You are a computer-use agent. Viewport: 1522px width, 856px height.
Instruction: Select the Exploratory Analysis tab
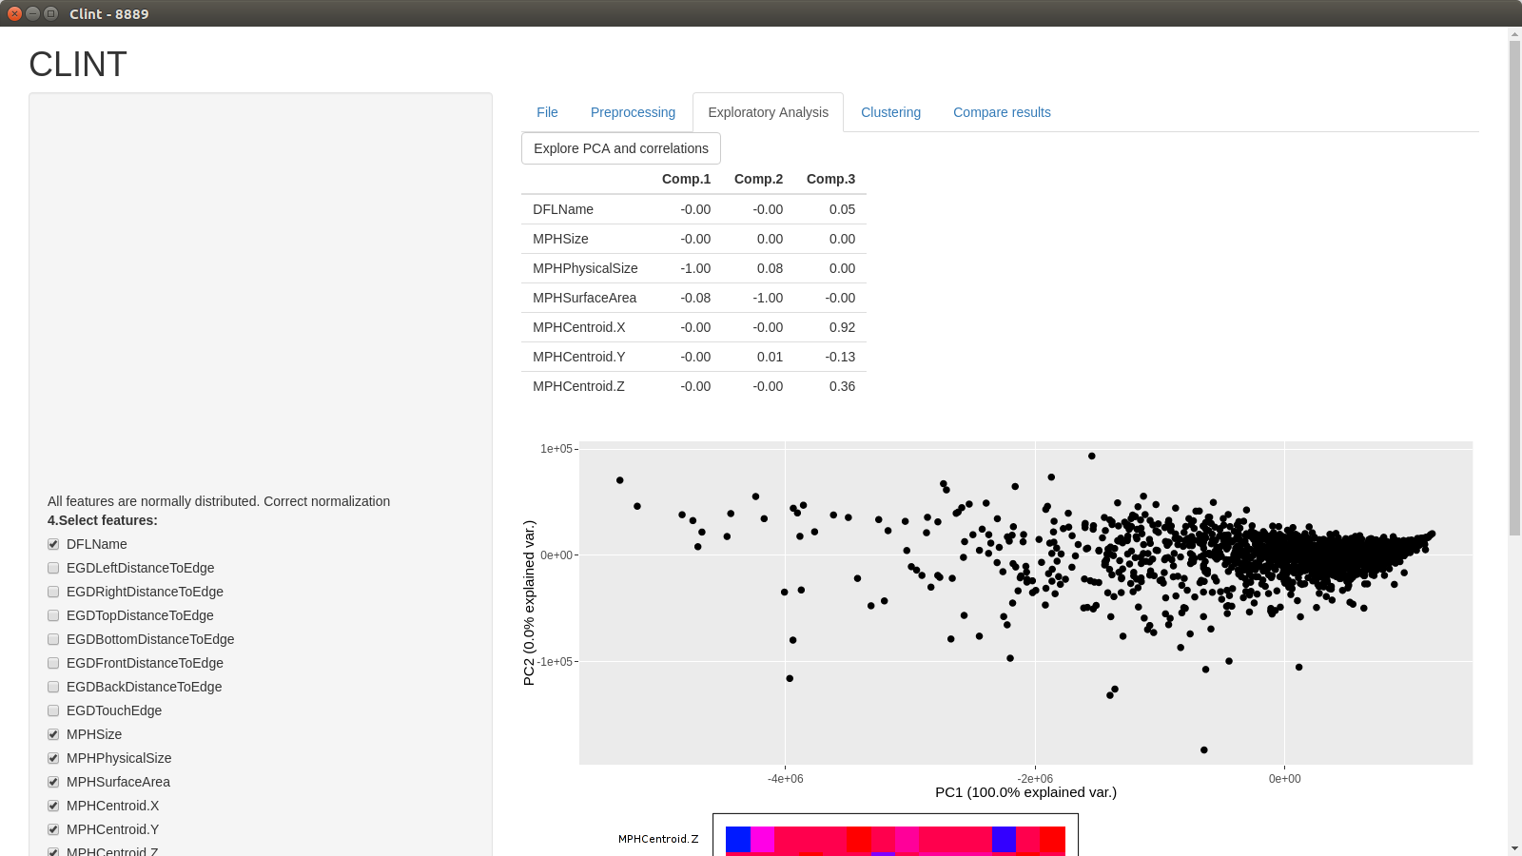coord(768,112)
